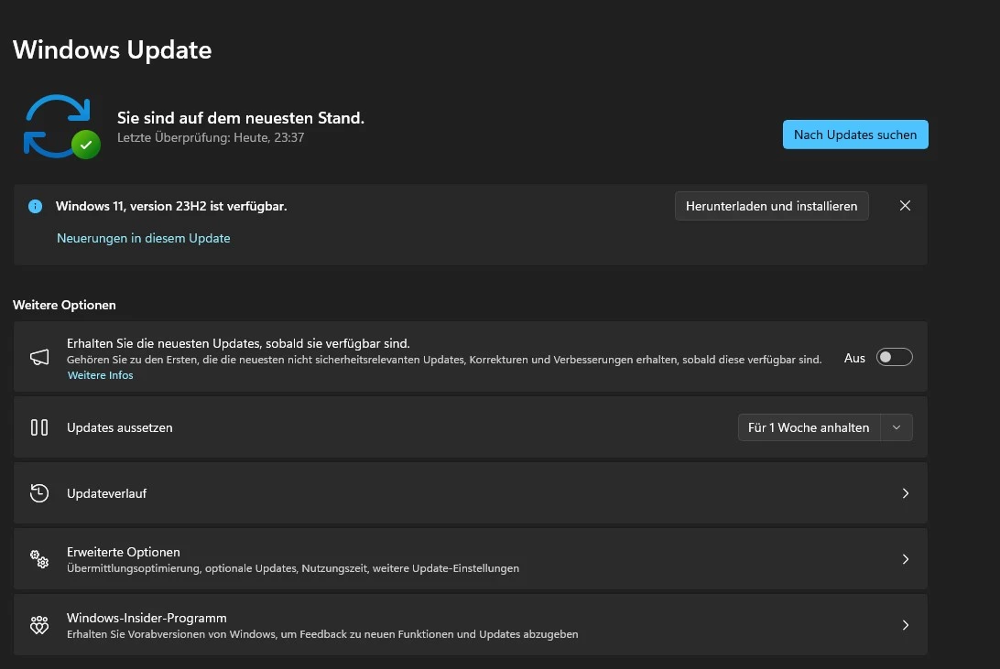This screenshot has height=669, width=1000.
Task: Click Letzte Überprüfung: Heute, 23:37 text
Action: point(211,137)
